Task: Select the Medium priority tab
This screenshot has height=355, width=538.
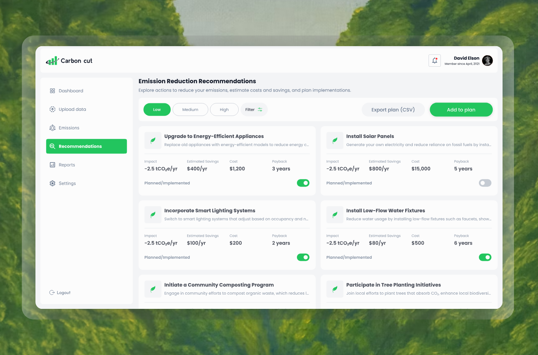Action: (x=190, y=110)
